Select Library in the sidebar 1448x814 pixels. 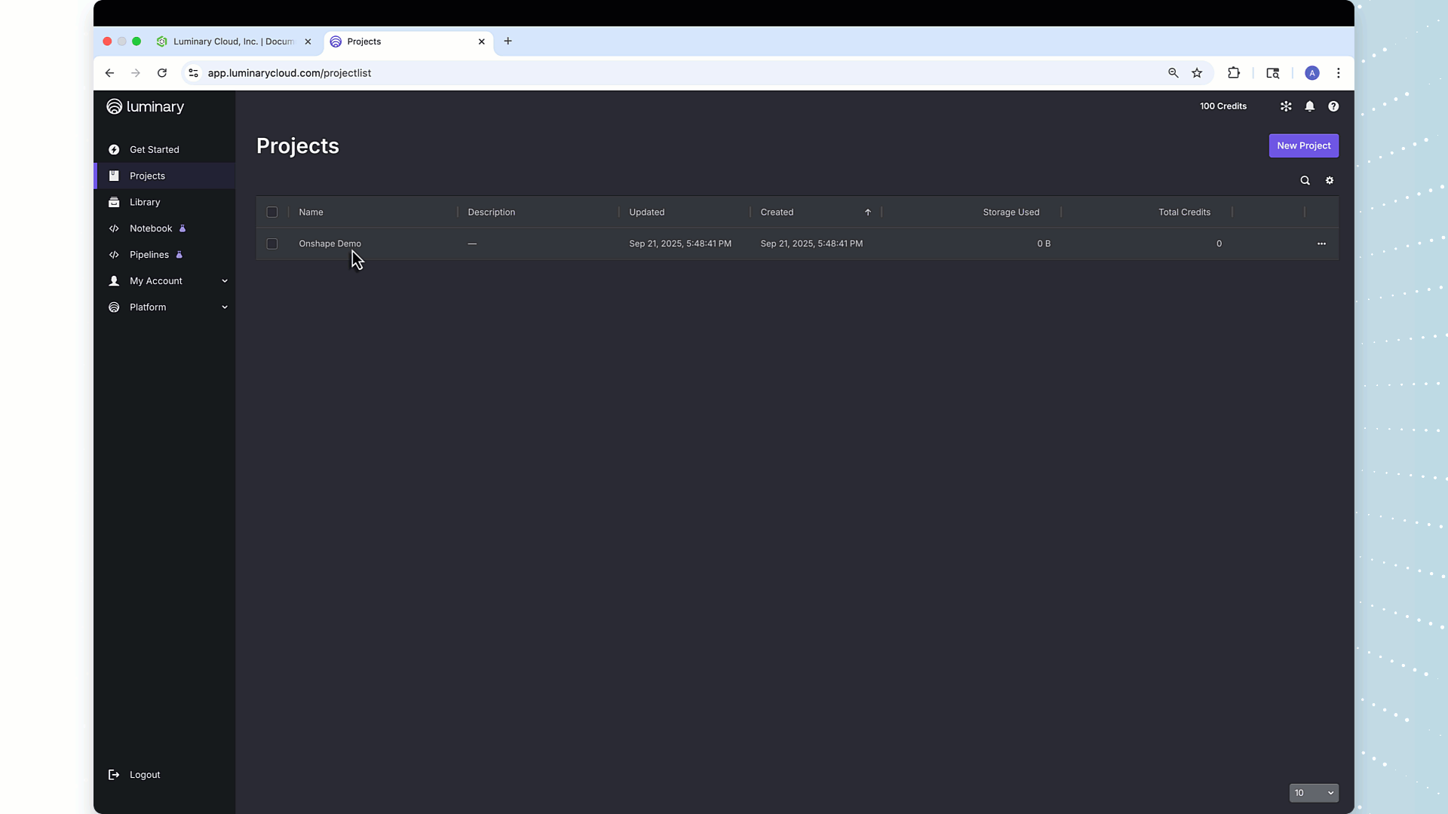[145, 202]
